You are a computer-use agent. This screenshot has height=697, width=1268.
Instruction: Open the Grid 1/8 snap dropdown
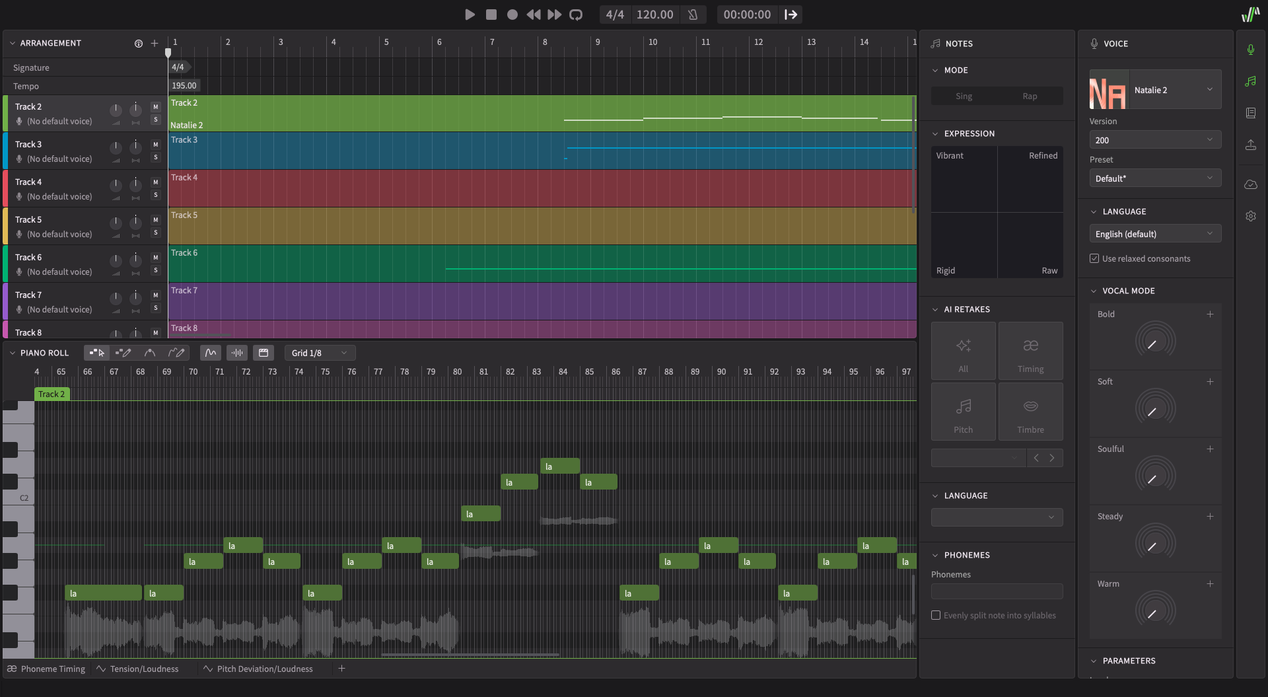[320, 353]
